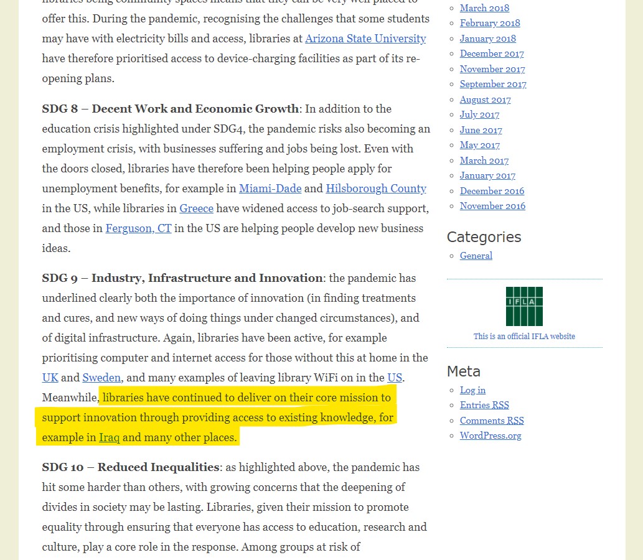643x560 pixels.
Task: Click the 'SDG 9 – Industry, Infrastructure and Innovation' heading
Action: (x=182, y=278)
